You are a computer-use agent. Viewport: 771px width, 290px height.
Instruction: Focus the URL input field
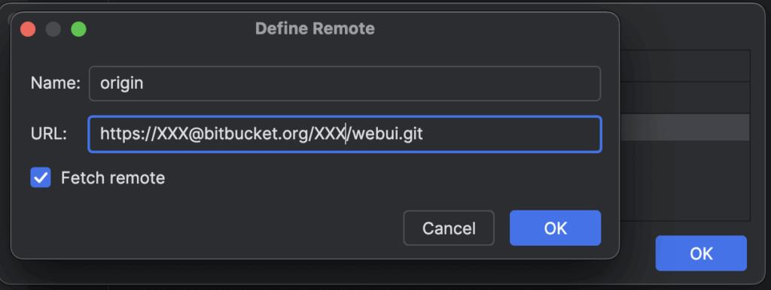(x=345, y=134)
